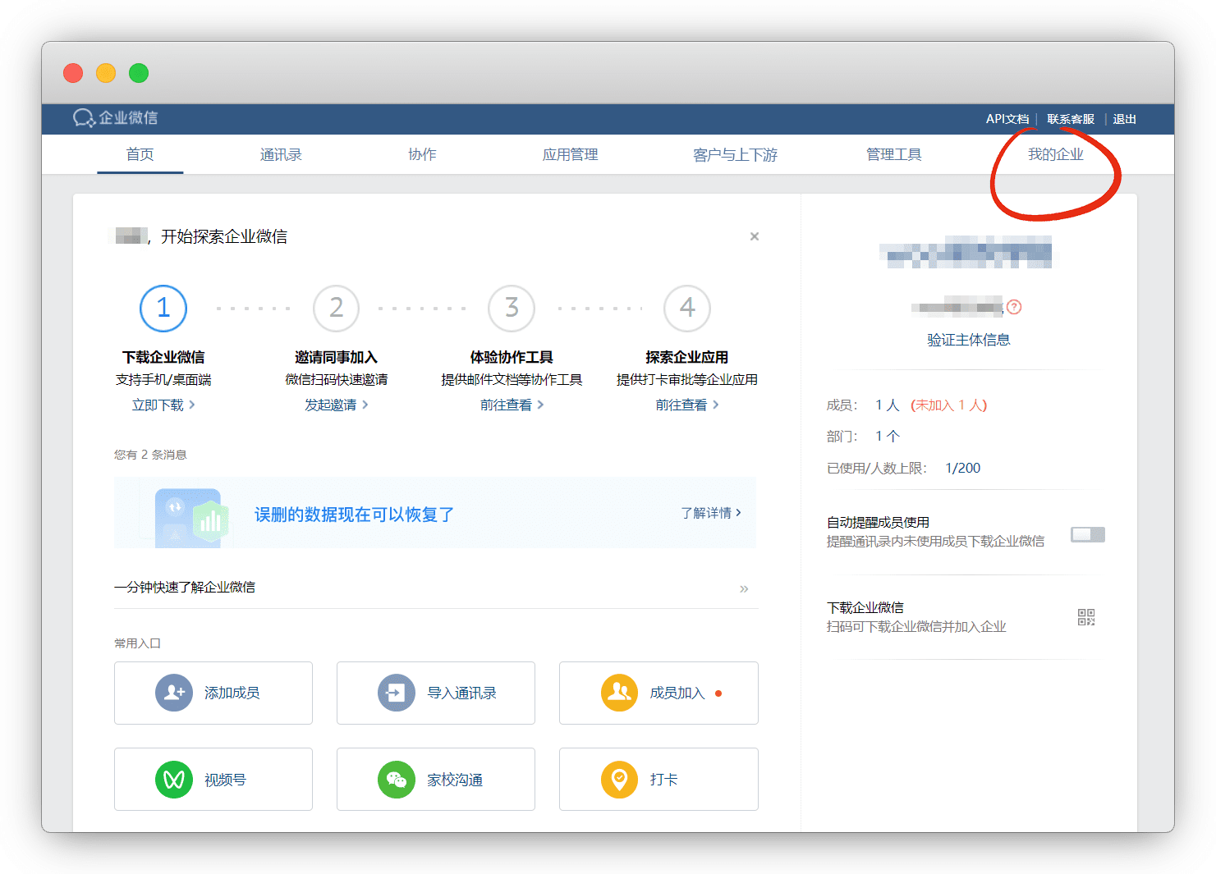This screenshot has height=874, width=1216.
Task: Click the Add Member (添加成员) icon
Action: 174,693
